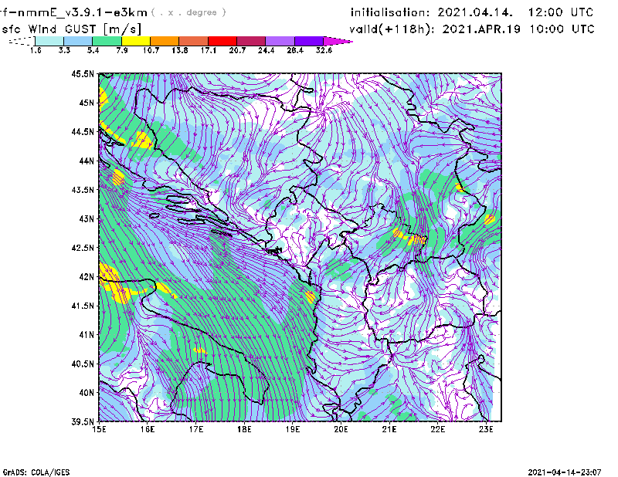Click the initialisation time 12:00 UTC

point(561,12)
